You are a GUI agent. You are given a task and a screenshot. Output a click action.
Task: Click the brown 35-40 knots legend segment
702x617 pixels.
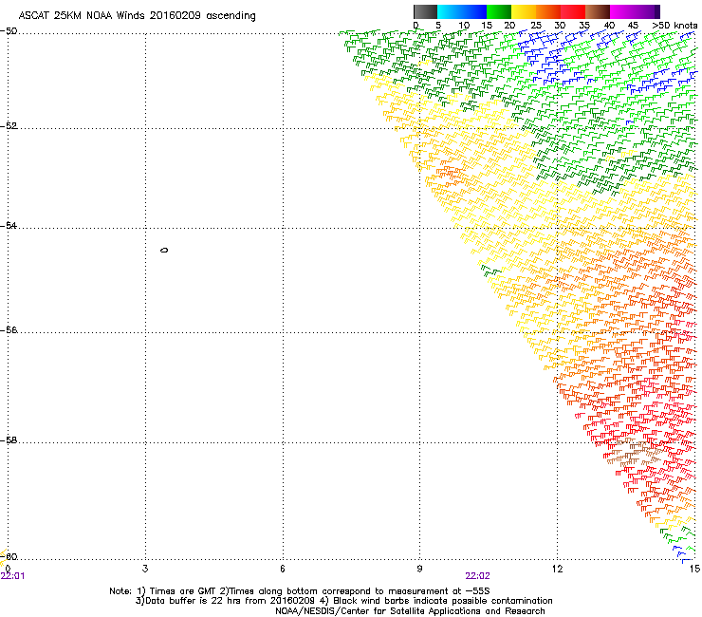(x=598, y=11)
